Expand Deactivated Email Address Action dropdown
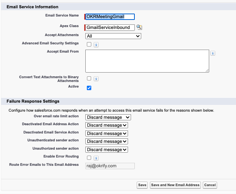 (107, 125)
